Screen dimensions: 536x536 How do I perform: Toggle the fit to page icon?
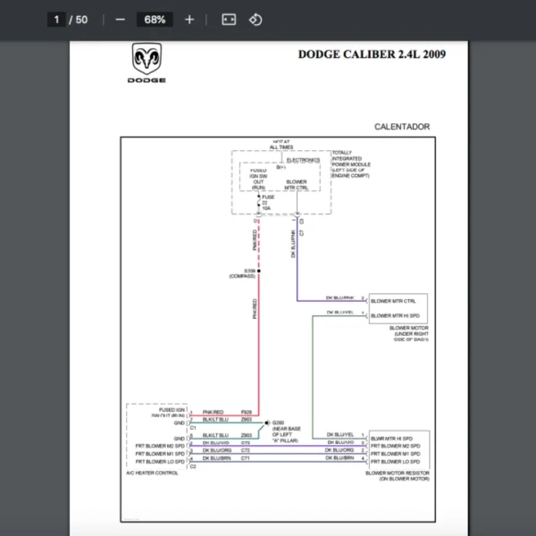229,20
